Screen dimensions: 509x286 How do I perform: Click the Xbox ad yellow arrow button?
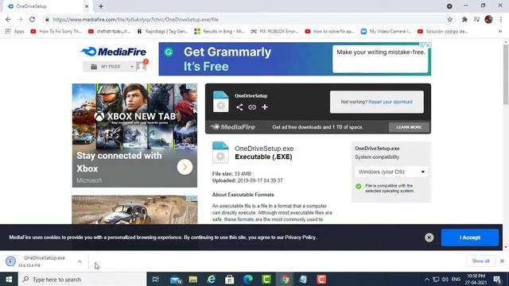[185, 167]
